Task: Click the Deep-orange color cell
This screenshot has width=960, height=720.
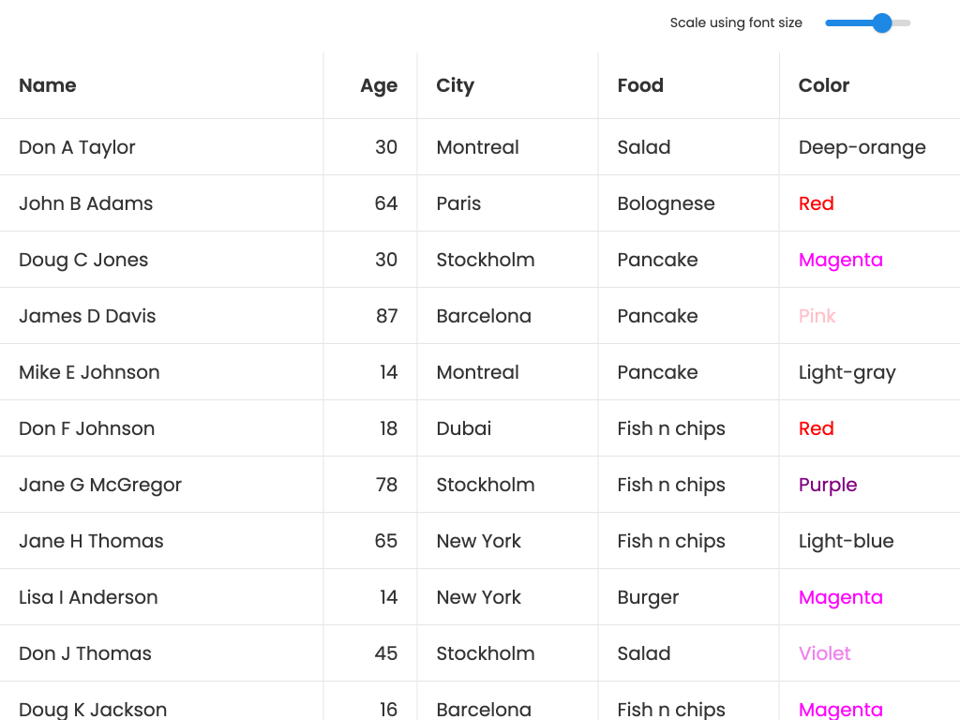Action: click(862, 147)
